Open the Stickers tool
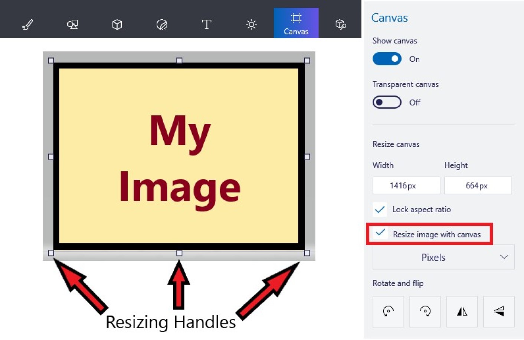The width and height of the screenshot is (524, 340). pyautogui.click(x=161, y=24)
